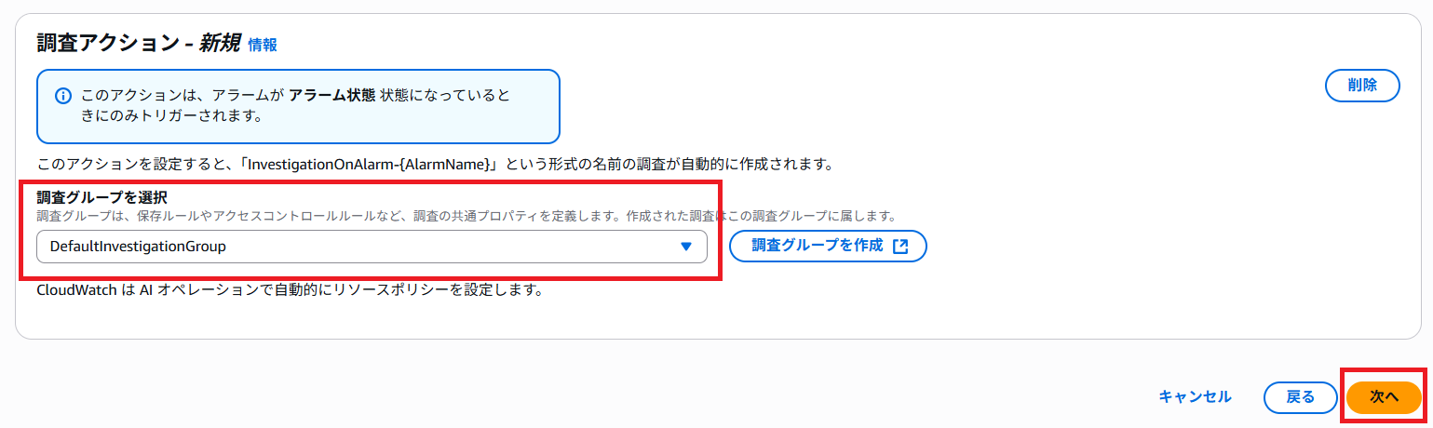This screenshot has width=1433, height=428.
Task: Click the external link icon beside 調査グループを作成
Action: (x=899, y=247)
